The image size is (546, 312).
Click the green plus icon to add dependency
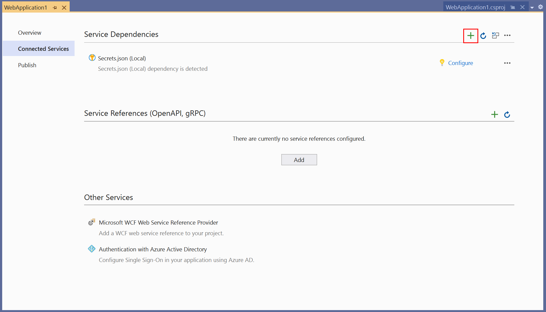(x=470, y=35)
